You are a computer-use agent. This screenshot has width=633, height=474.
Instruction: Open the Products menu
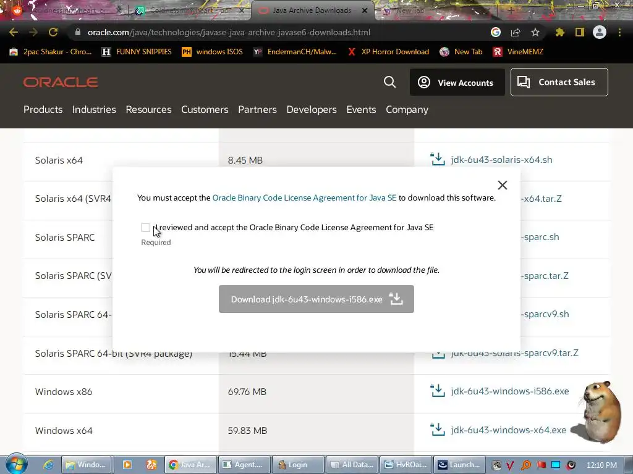pyautogui.click(x=43, y=110)
